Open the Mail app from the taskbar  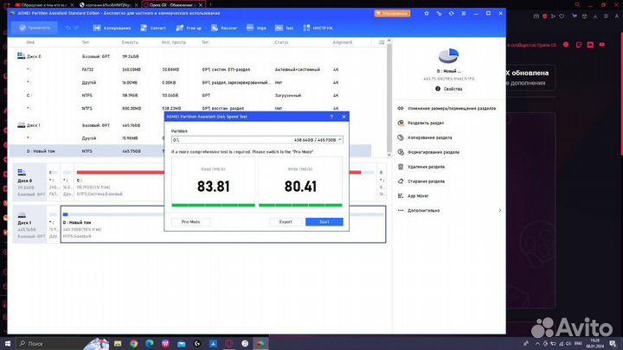tap(181, 343)
